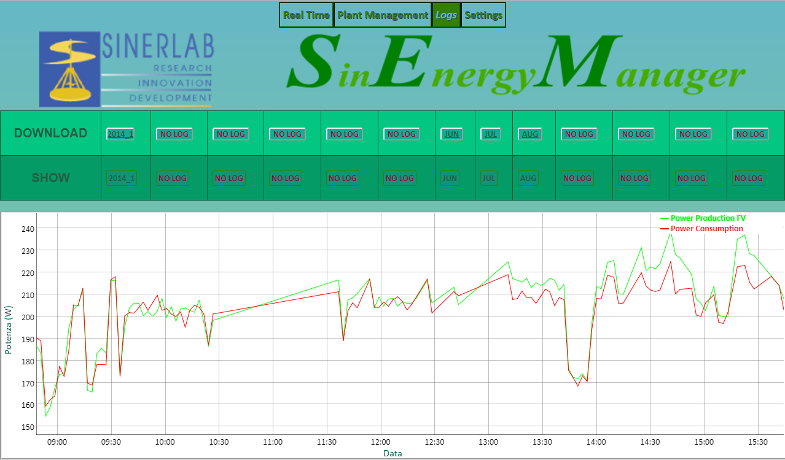This screenshot has height=460, width=785.
Task: Click the 14:00 time axis label
Action: click(596, 442)
